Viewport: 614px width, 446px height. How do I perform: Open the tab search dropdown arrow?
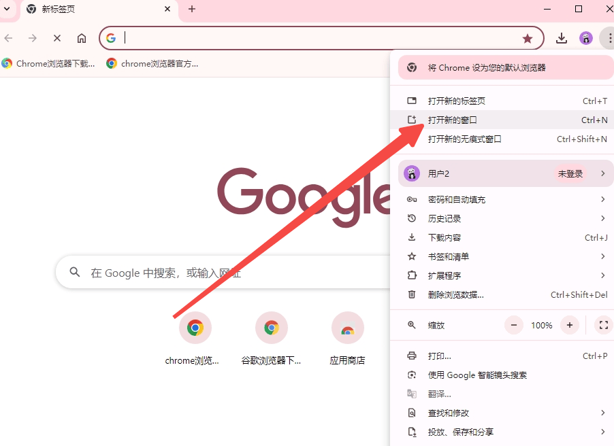(x=7, y=9)
